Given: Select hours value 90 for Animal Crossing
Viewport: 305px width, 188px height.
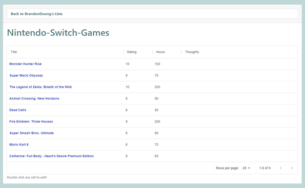Looking at the screenshot, I should point(156,98).
